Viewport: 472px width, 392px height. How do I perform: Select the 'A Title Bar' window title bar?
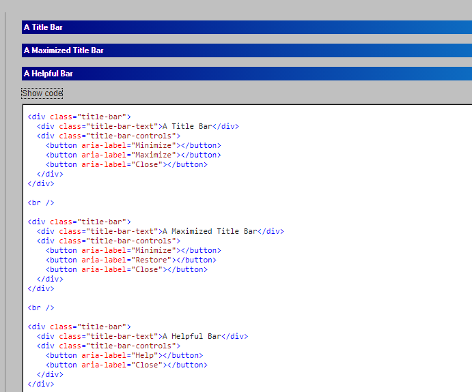(x=247, y=27)
